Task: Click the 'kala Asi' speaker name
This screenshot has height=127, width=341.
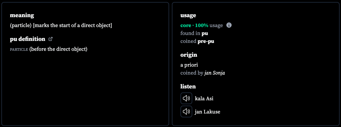Action: click(204, 99)
